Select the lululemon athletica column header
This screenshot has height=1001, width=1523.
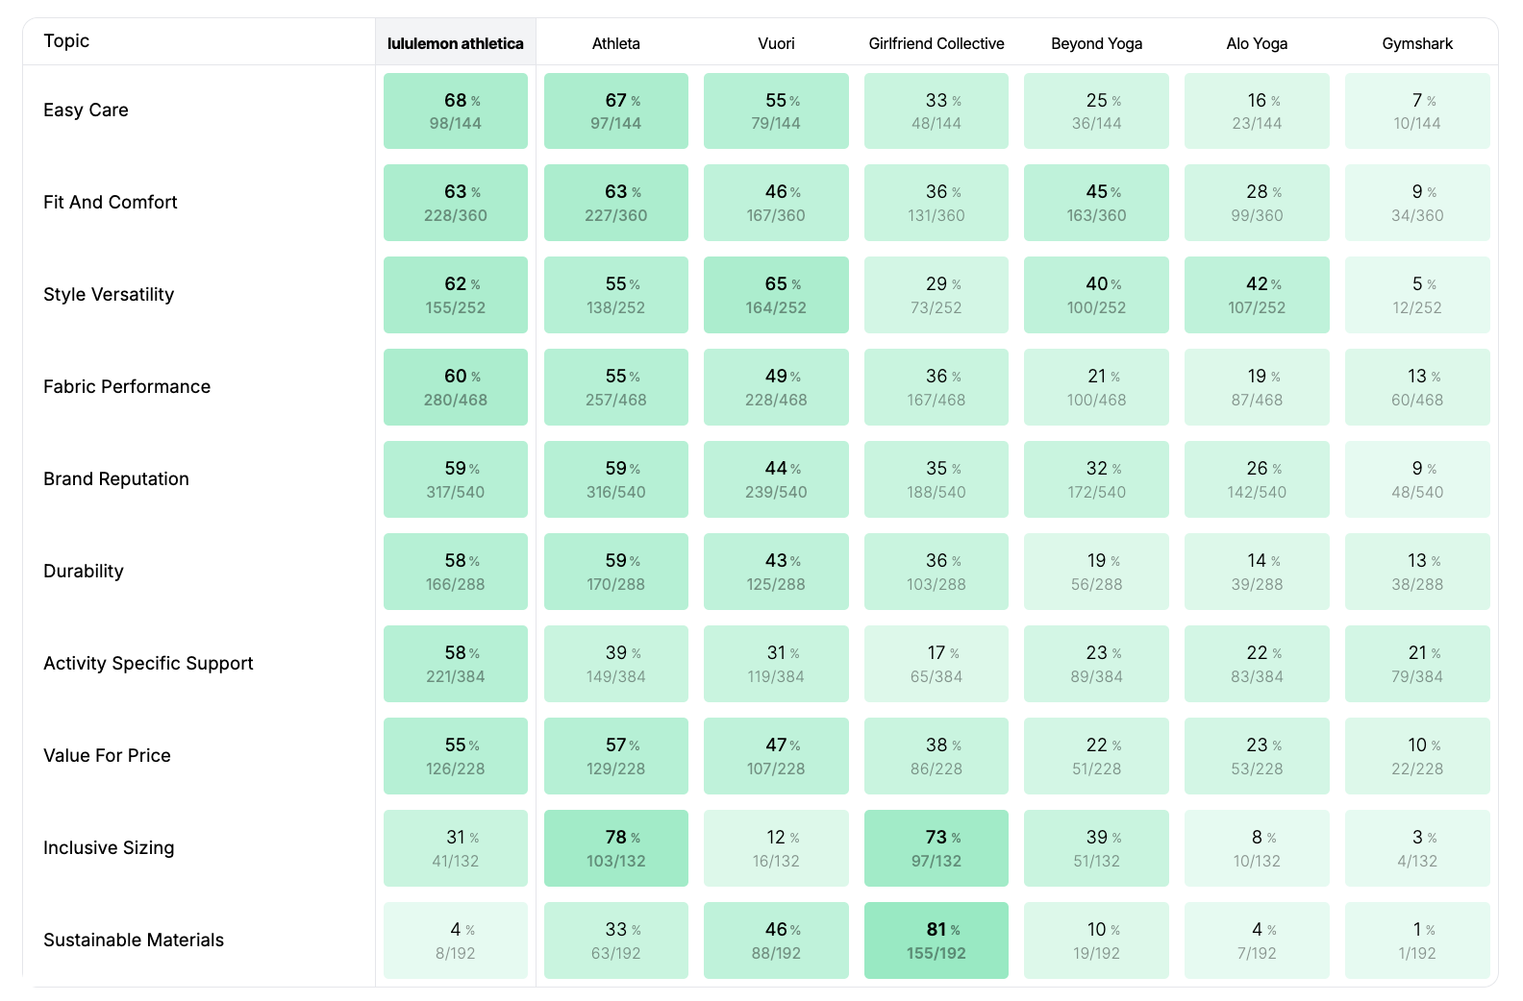point(456,43)
